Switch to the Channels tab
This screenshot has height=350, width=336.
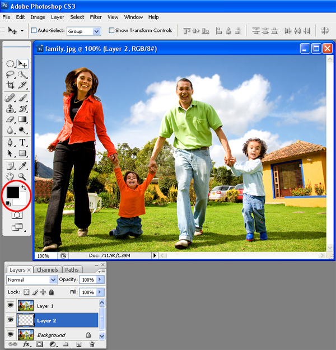47,270
